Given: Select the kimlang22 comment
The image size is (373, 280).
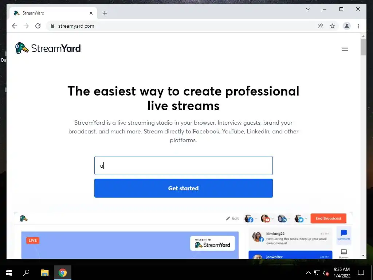Looking at the screenshot, I should coord(290,238).
